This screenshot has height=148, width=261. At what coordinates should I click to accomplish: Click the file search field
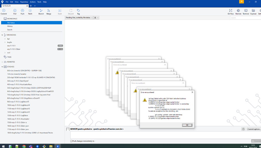coord(245,18)
